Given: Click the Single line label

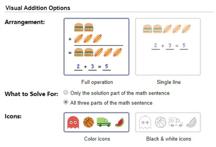Looking at the screenshot, I should tap(169, 82).
